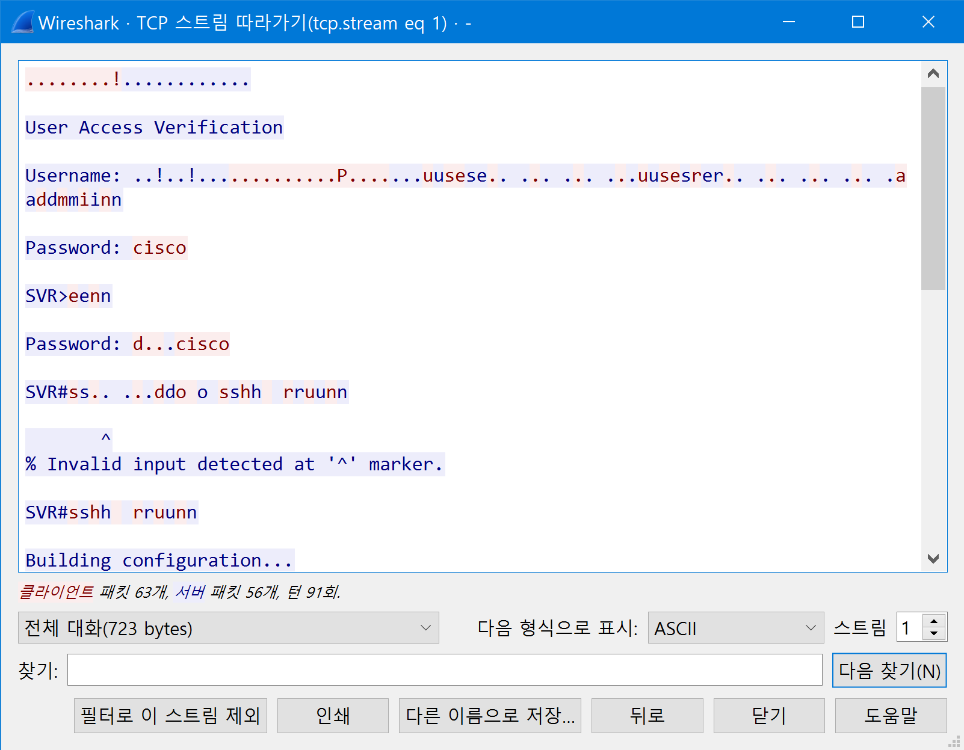
Task: Click the vertical scrollbar thumb
Action: 933,189
